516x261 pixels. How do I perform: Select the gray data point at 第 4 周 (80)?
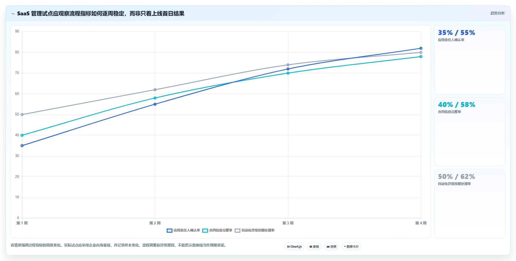421,52
